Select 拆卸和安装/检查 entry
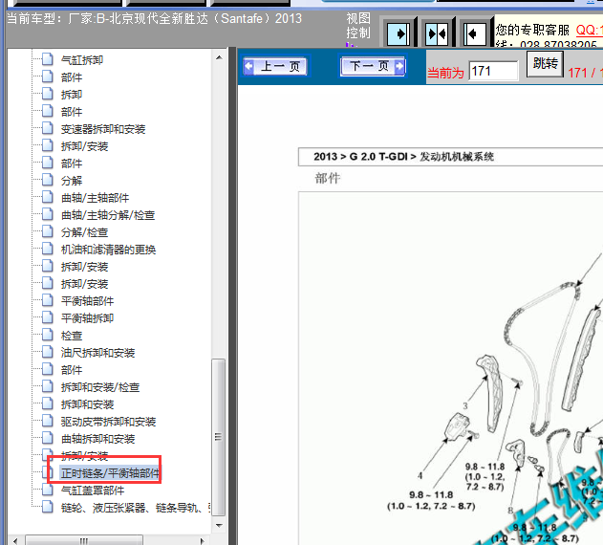This screenshot has width=603, height=545. tap(100, 387)
